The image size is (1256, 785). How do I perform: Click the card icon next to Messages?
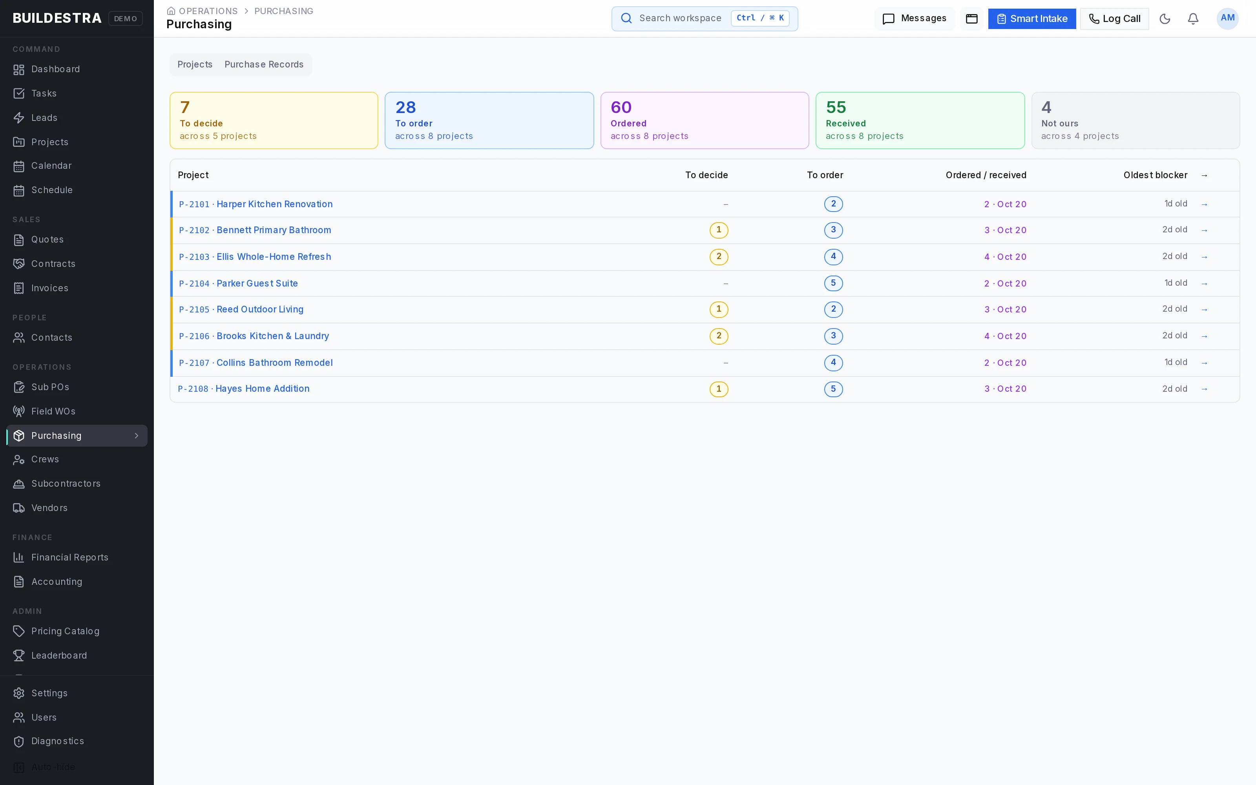[x=971, y=19]
